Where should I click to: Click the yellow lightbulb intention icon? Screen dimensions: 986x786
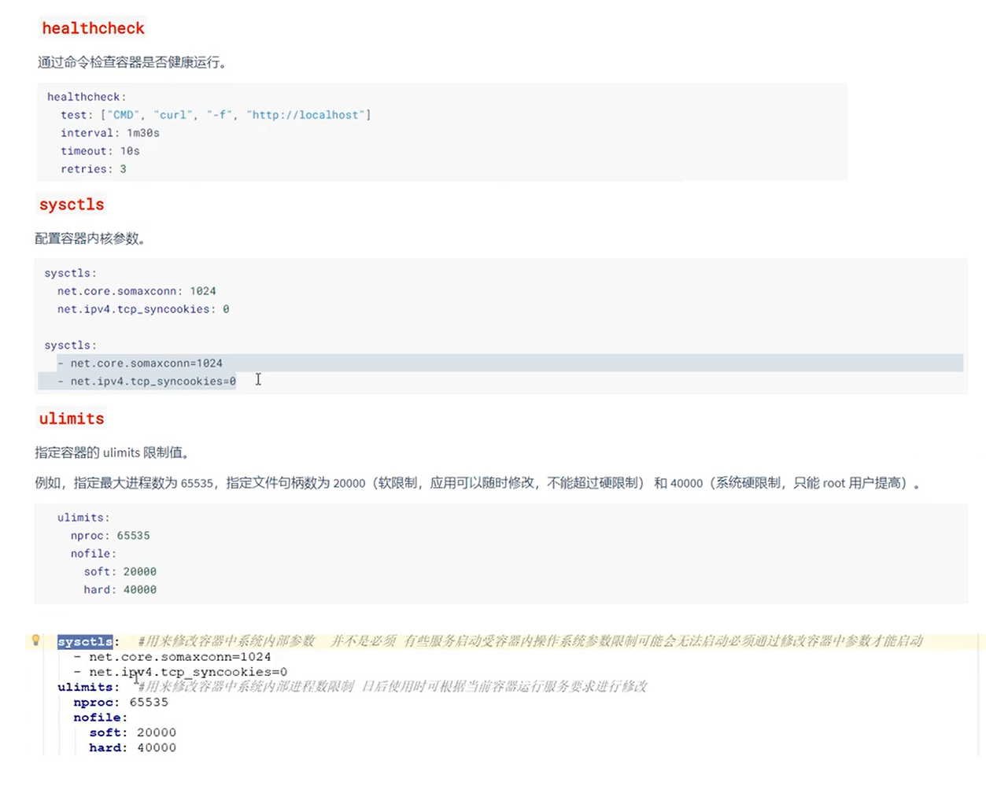(35, 640)
